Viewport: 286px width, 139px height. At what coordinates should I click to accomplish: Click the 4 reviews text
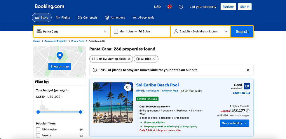tap(237, 88)
